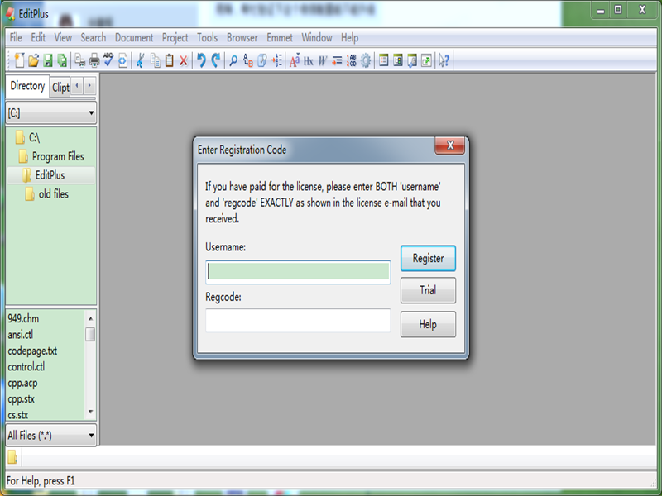Click the Help button in dialog

tap(428, 324)
